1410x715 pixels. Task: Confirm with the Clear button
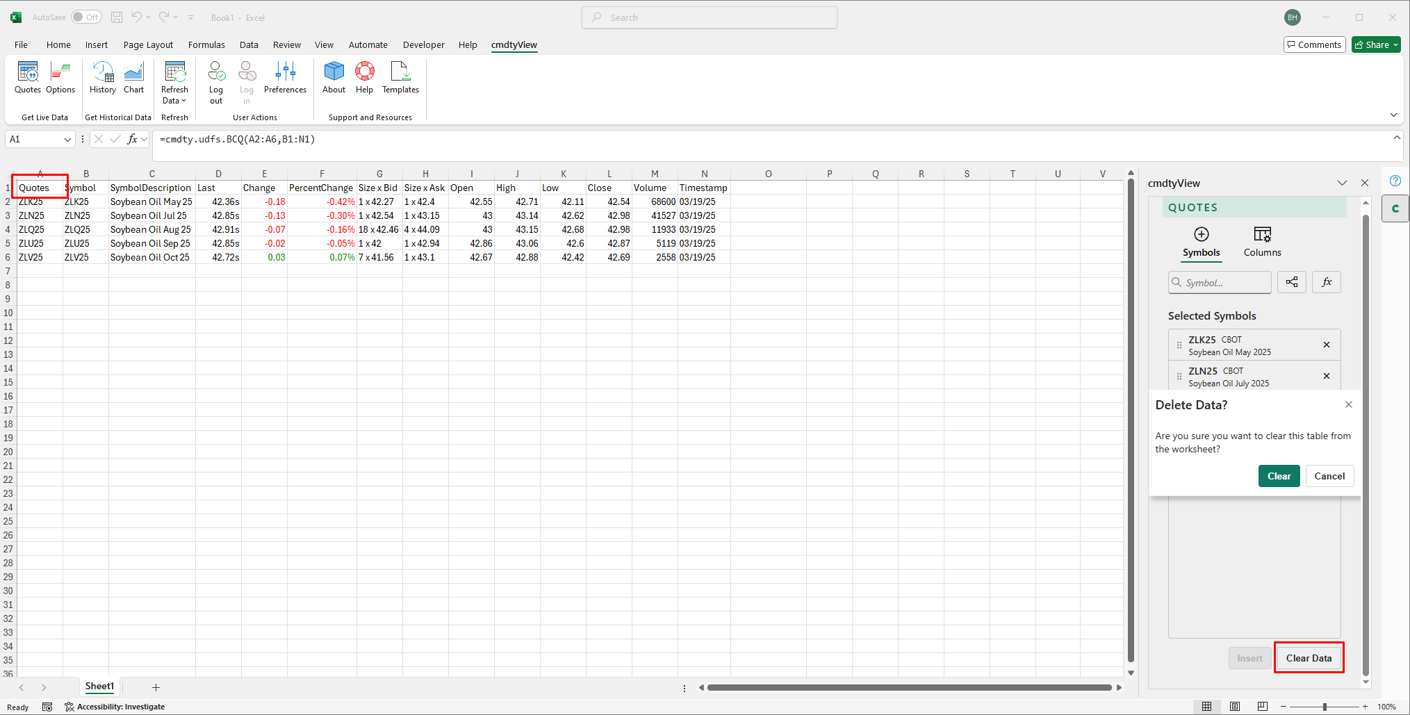click(1279, 476)
